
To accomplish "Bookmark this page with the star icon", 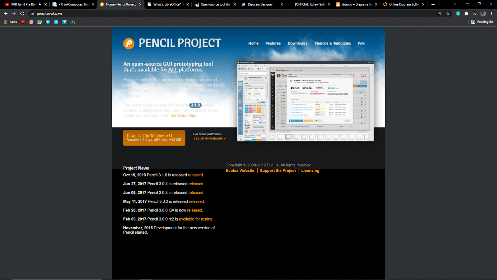I will click(x=448, y=13).
